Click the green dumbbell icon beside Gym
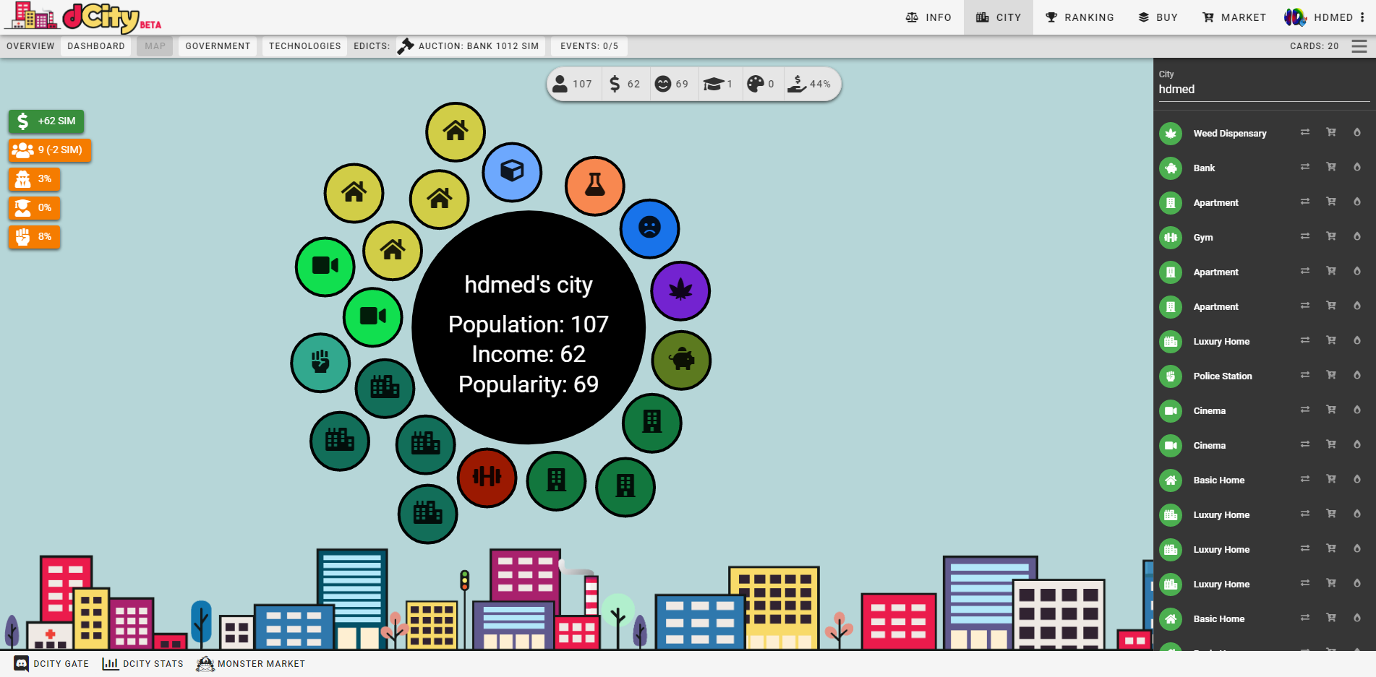Screen dimensions: 1376x677 (1171, 238)
